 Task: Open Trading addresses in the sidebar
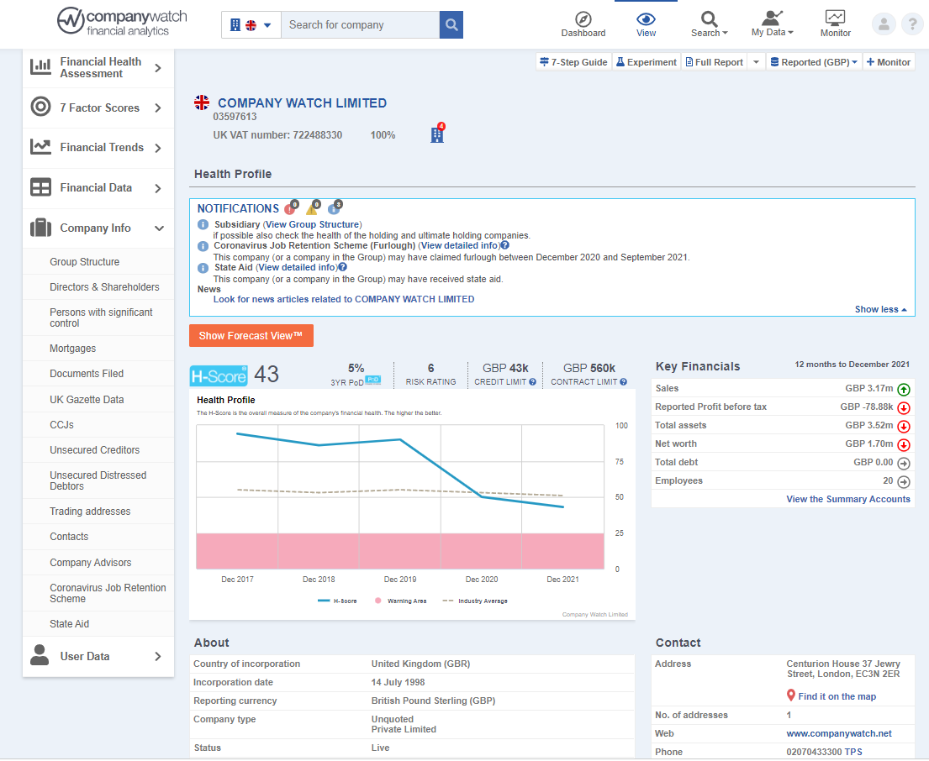[90, 512]
